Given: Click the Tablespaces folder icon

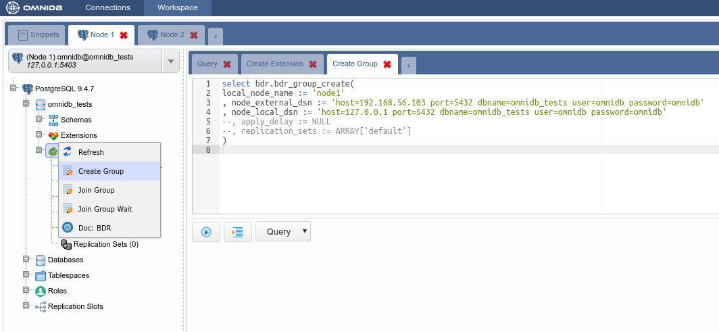Looking at the screenshot, I should (x=41, y=275).
